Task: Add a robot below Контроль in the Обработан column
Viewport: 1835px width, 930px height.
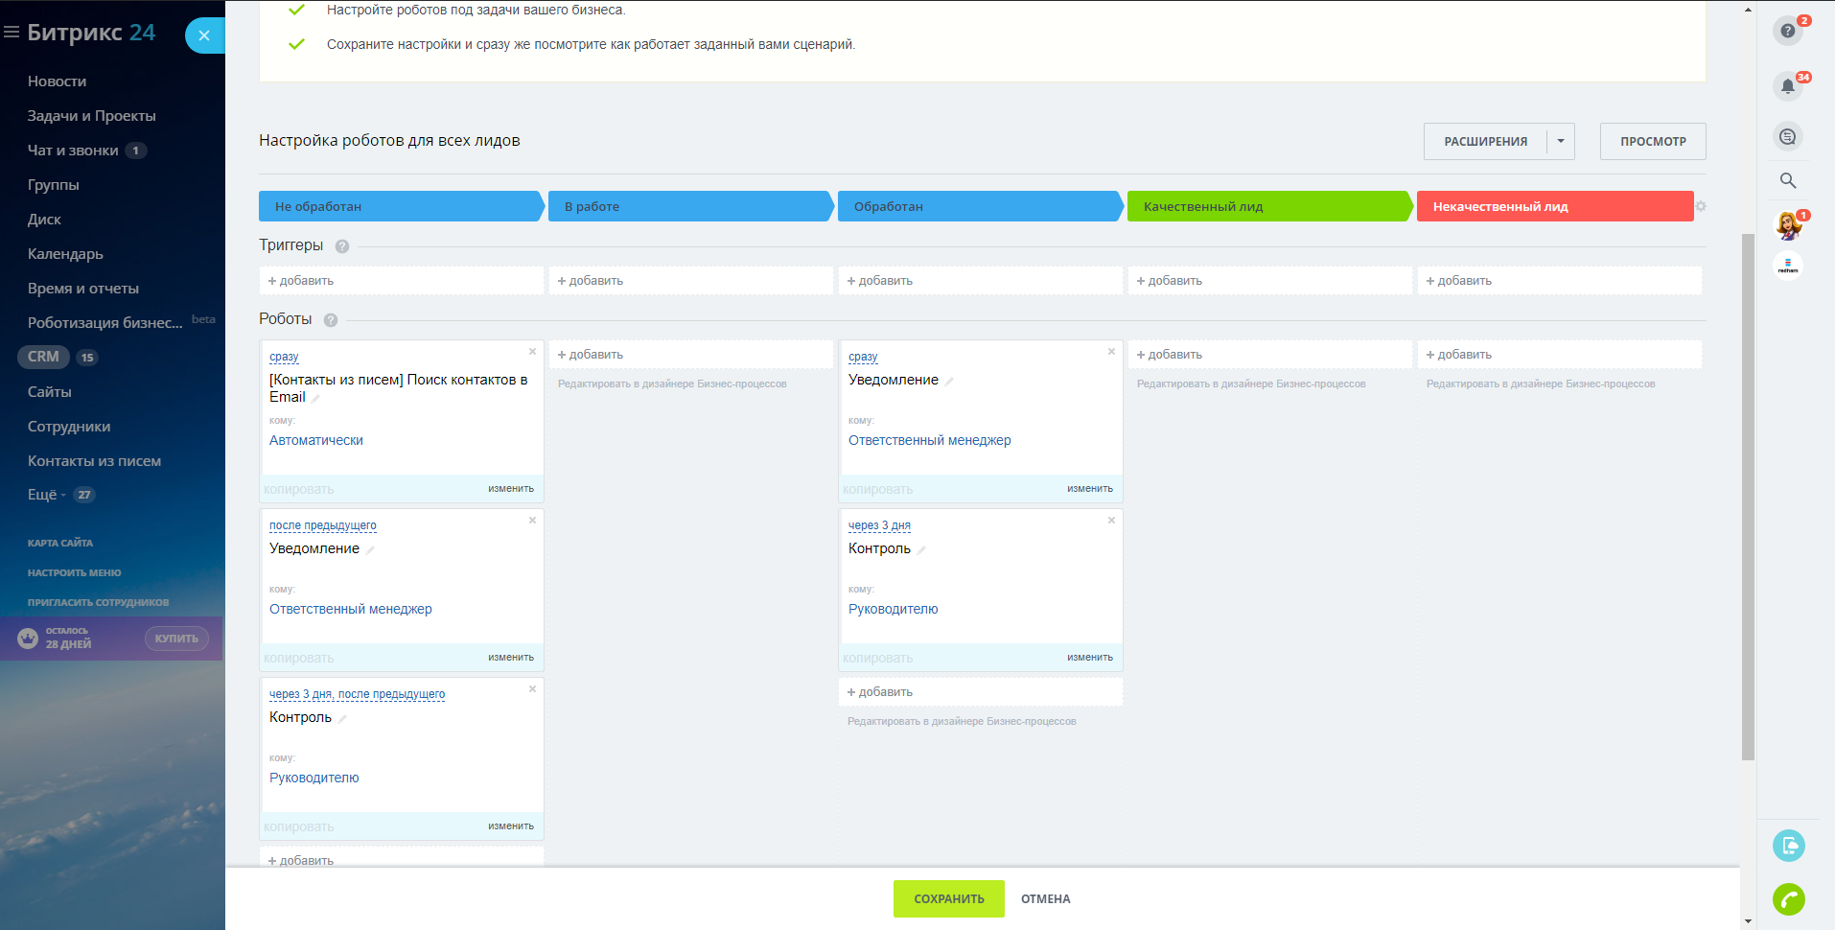Action: (980, 692)
